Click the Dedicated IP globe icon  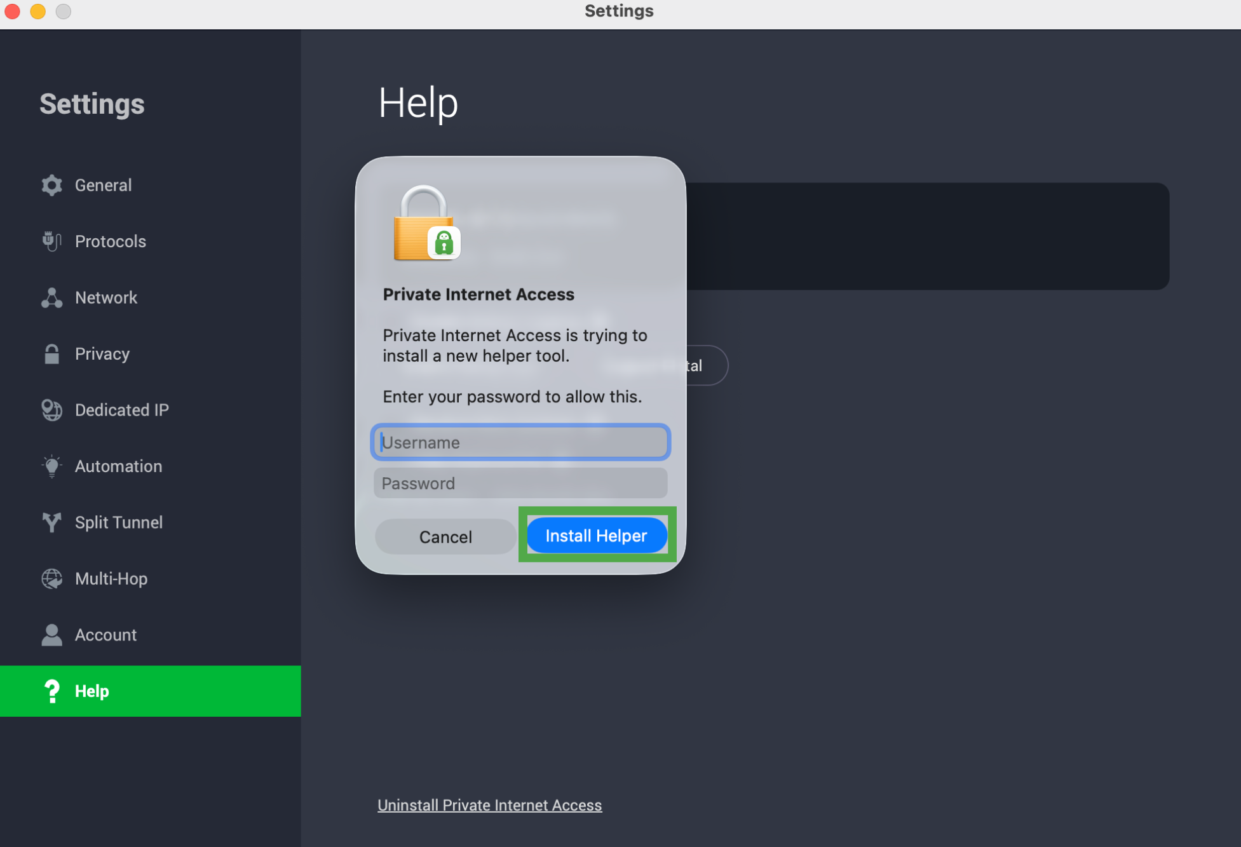(x=51, y=410)
